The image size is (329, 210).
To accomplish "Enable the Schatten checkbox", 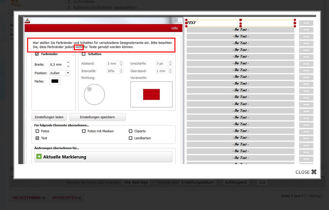I will click(x=84, y=54).
